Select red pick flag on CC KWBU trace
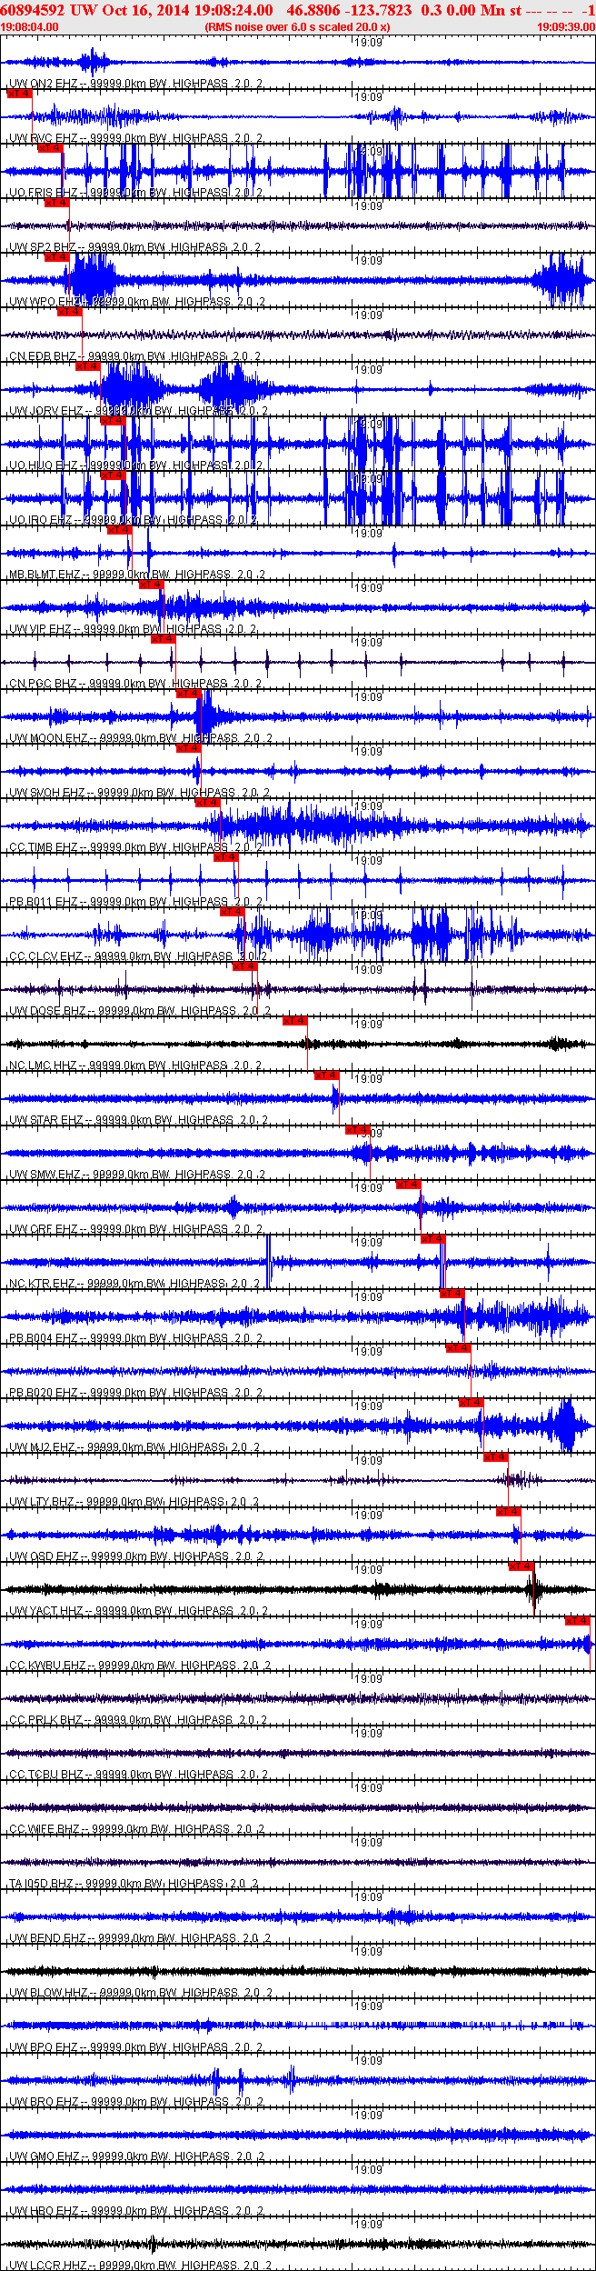The height and width of the screenshot is (2271, 596). coord(578,1620)
